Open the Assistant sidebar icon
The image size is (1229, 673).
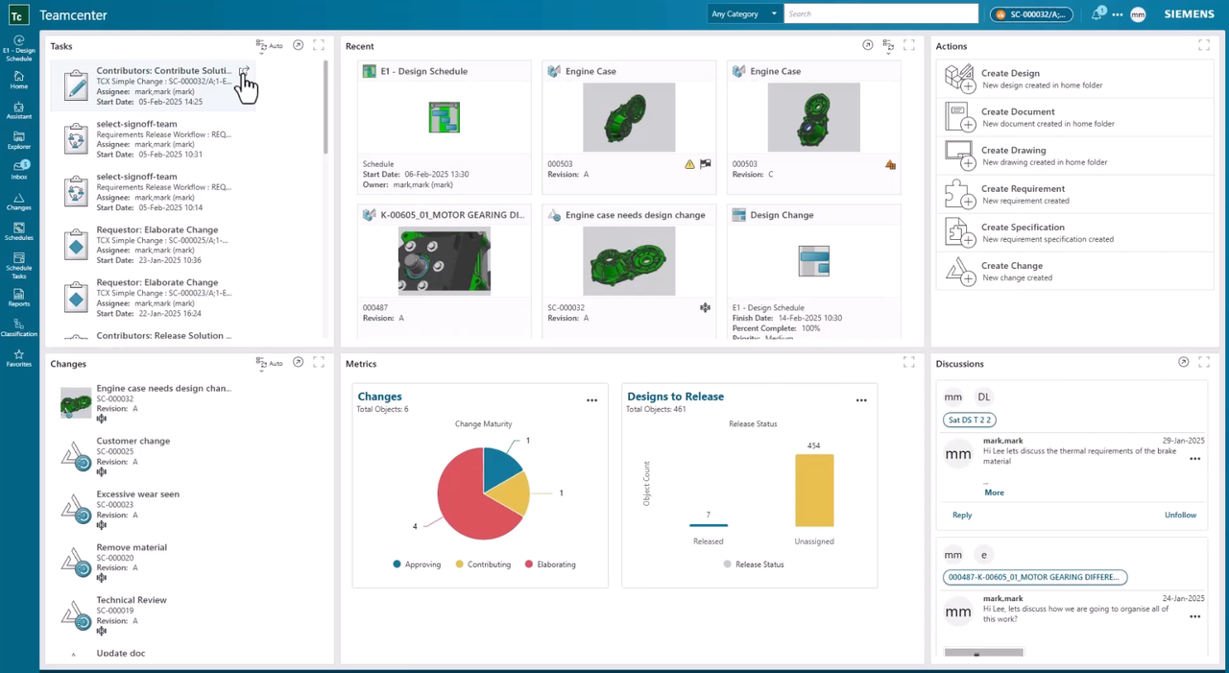[18, 110]
